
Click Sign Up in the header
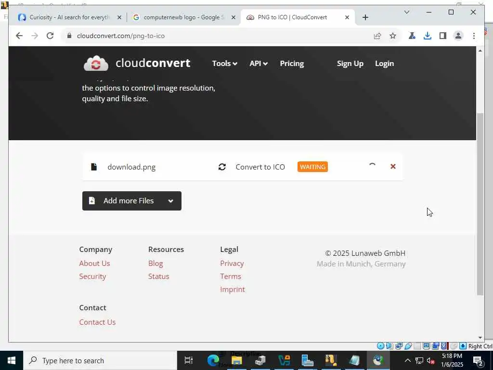pyautogui.click(x=350, y=64)
